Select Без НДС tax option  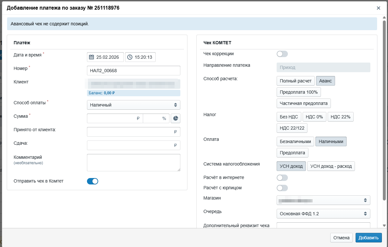click(x=289, y=117)
